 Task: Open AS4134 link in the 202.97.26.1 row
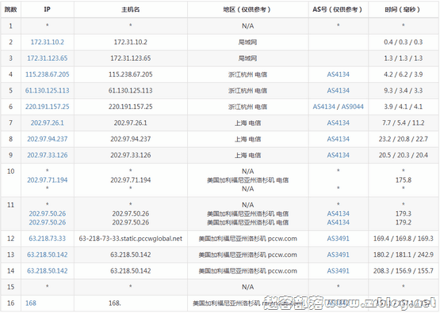click(339, 123)
